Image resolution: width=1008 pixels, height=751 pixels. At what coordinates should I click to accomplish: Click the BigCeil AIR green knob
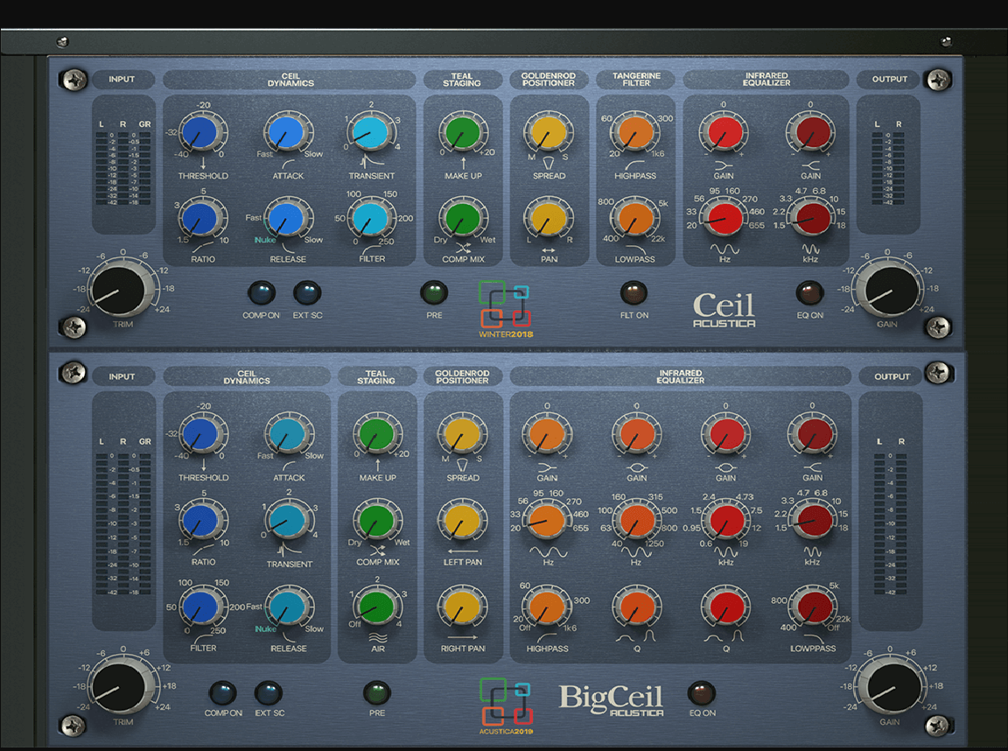pos(377,607)
